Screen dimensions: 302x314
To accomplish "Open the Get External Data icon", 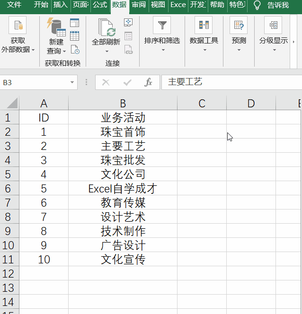I will 18,25.
